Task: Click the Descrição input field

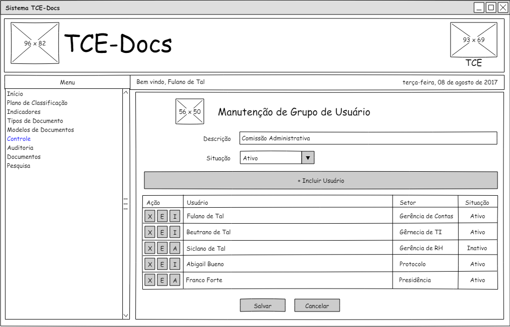Action: [x=368, y=138]
